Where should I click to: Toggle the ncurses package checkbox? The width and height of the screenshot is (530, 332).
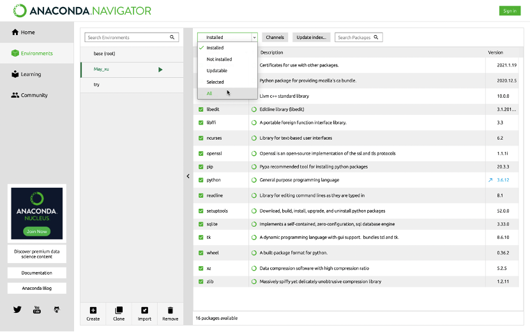(201, 138)
